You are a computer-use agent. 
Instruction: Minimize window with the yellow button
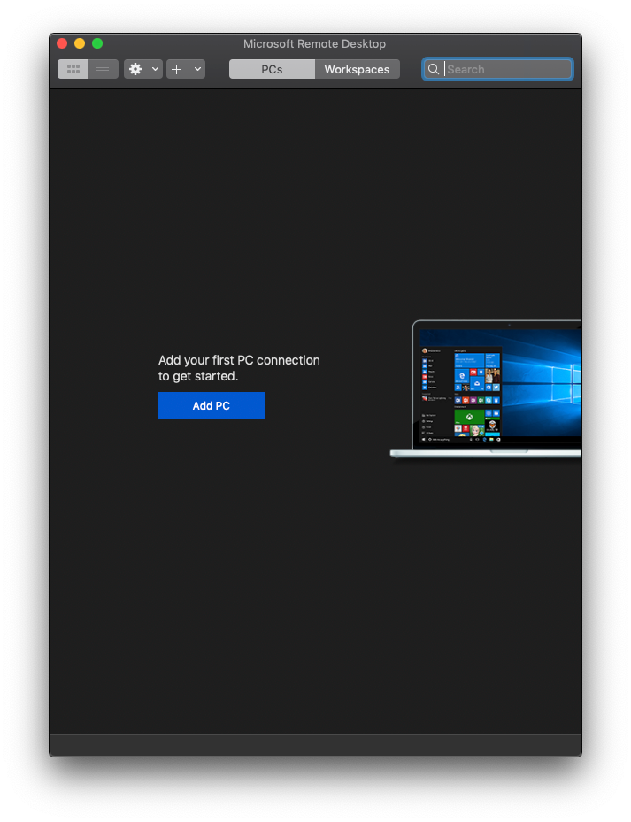[80, 43]
